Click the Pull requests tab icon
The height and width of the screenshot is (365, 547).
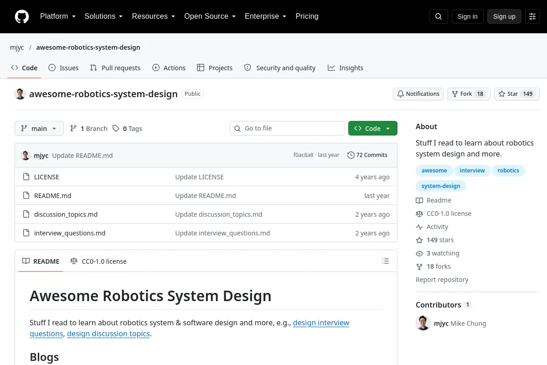point(93,68)
